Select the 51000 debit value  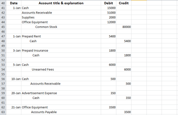tap(108, 13)
